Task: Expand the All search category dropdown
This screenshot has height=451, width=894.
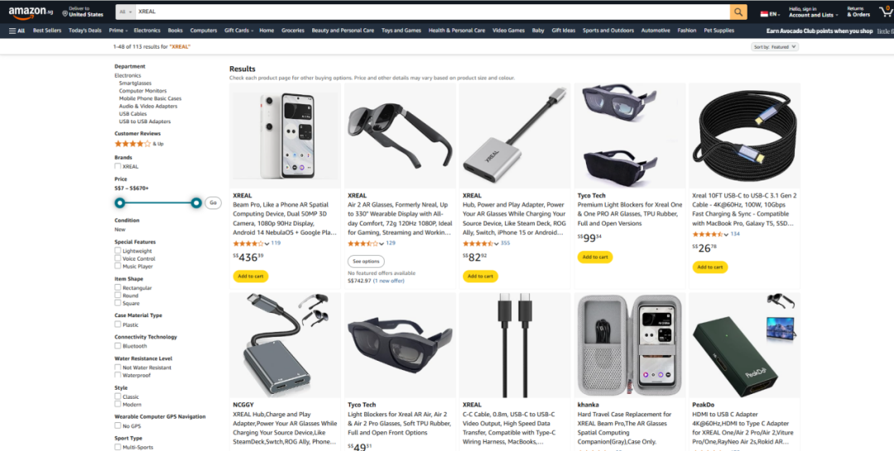Action: [x=126, y=12]
